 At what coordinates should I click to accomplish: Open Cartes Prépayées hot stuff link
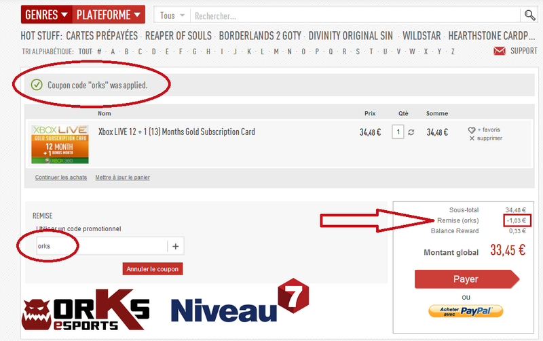102,35
